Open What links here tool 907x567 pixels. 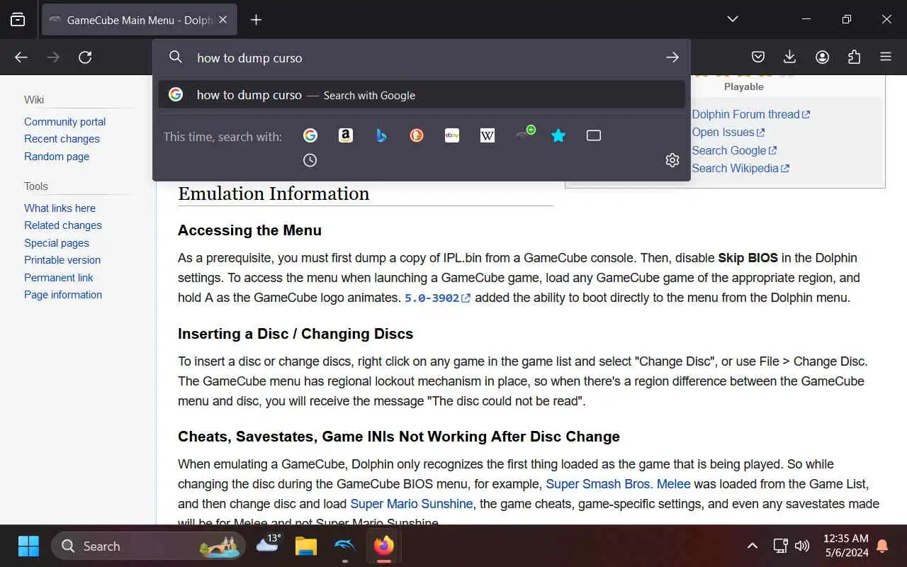pyautogui.click(x=60, y=208)
